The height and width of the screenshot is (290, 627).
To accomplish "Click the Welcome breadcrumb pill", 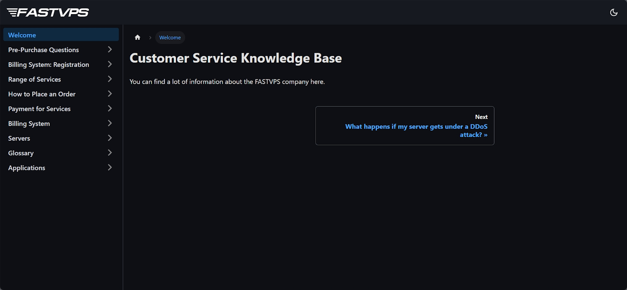I will (x=170, y=38).
